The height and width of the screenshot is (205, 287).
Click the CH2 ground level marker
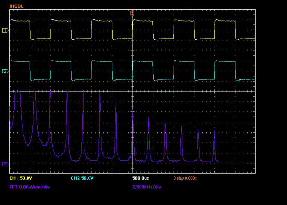[6, 72]
